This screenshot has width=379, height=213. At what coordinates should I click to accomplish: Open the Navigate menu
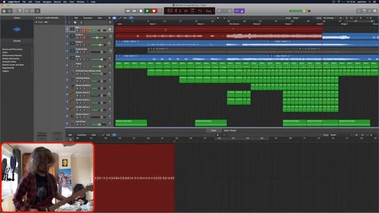[47, 2]
